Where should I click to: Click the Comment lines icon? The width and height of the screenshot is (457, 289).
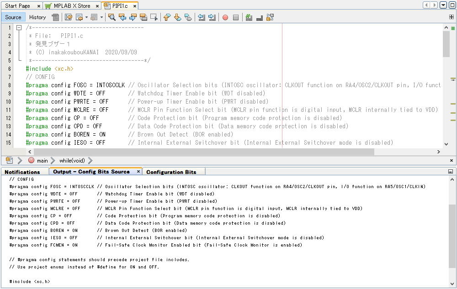[249, 17]
